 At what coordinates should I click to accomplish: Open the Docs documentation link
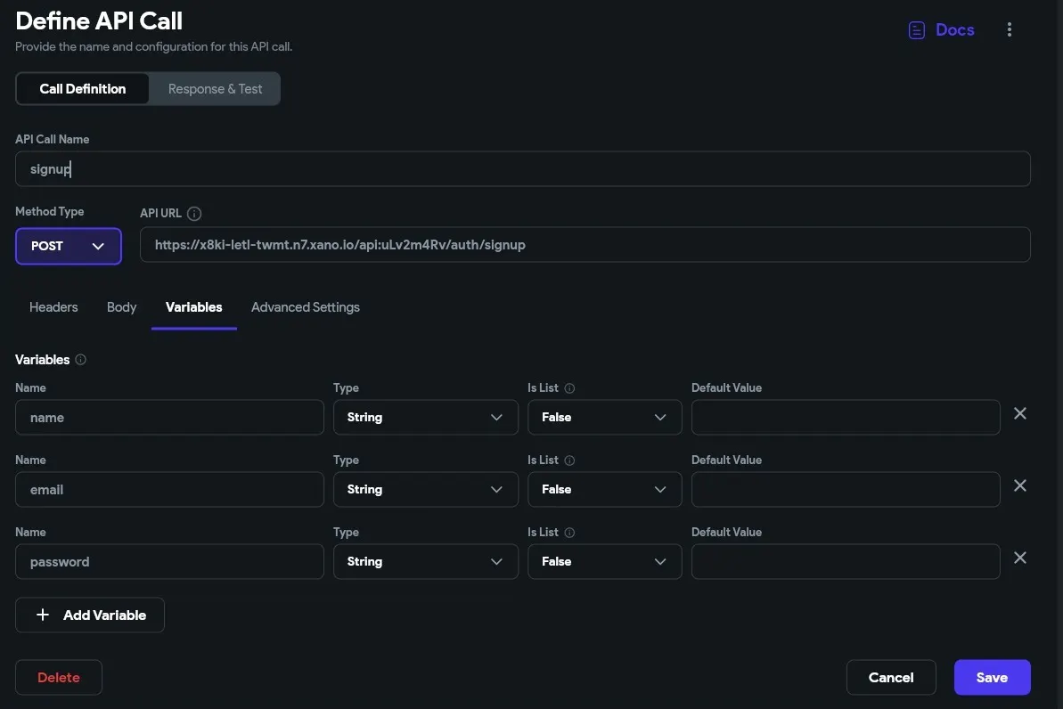click(942, 30)
